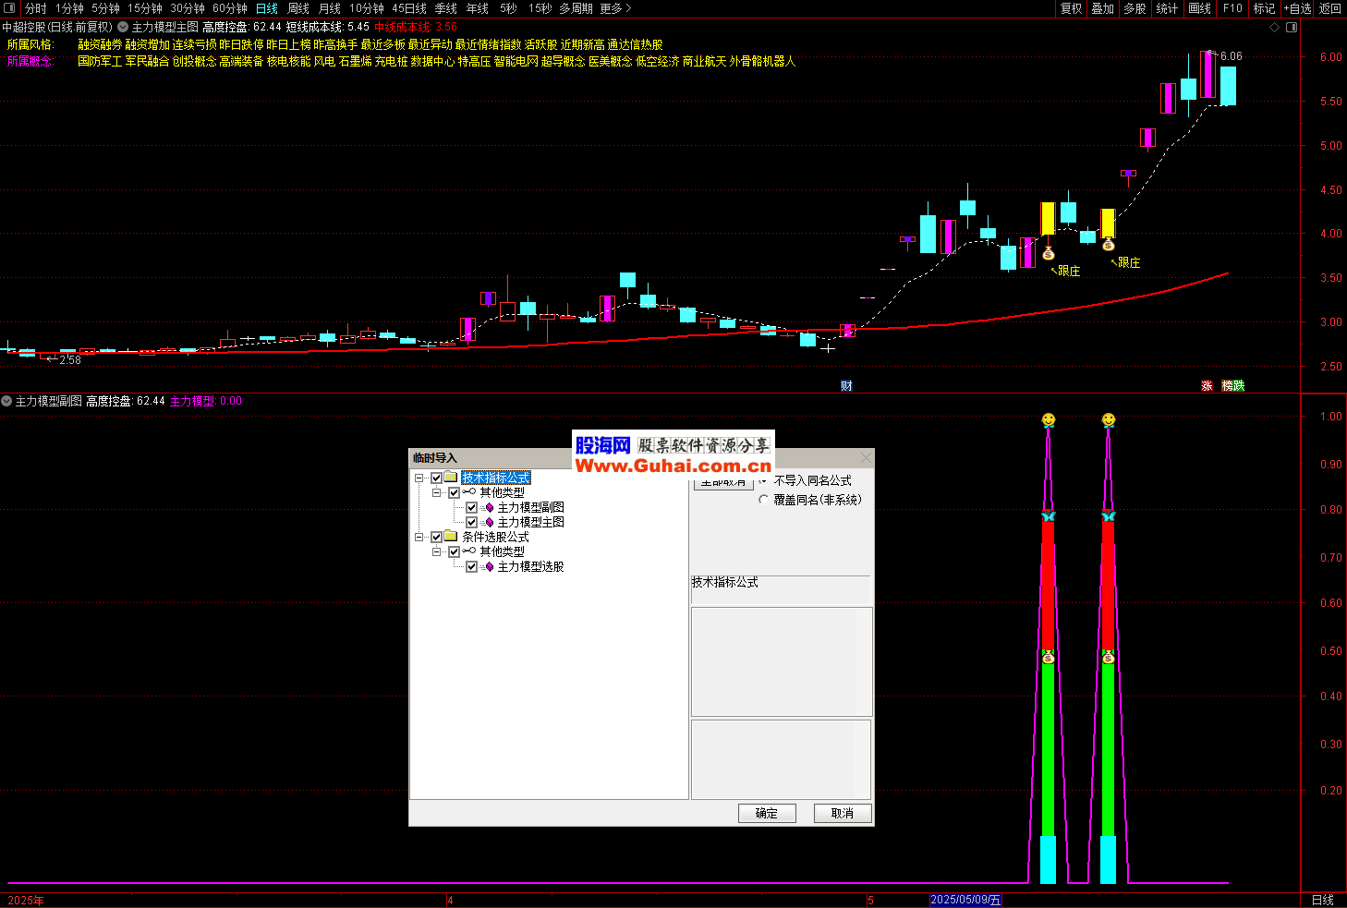Open the 主力模型副图 indicator dropdown circle
Viewport: 1347px width, 908px height.
coord(6,401)
